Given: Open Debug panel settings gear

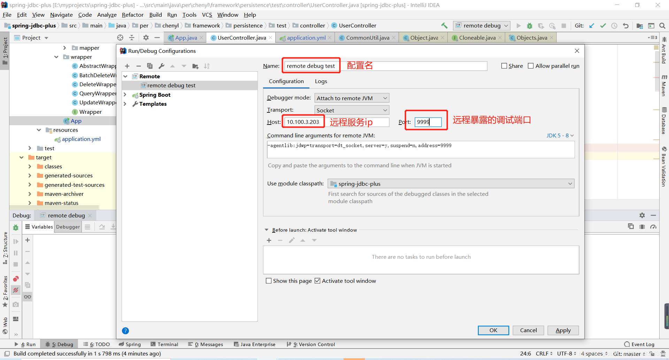Looking at the screenshot, I should (642, 215).
